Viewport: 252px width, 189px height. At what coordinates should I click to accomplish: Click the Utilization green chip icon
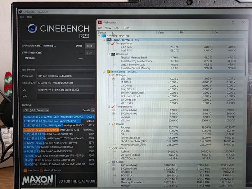[113, 54]
